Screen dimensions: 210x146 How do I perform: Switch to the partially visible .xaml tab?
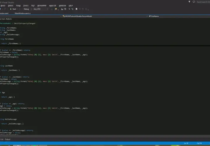[x=4, y=13]
